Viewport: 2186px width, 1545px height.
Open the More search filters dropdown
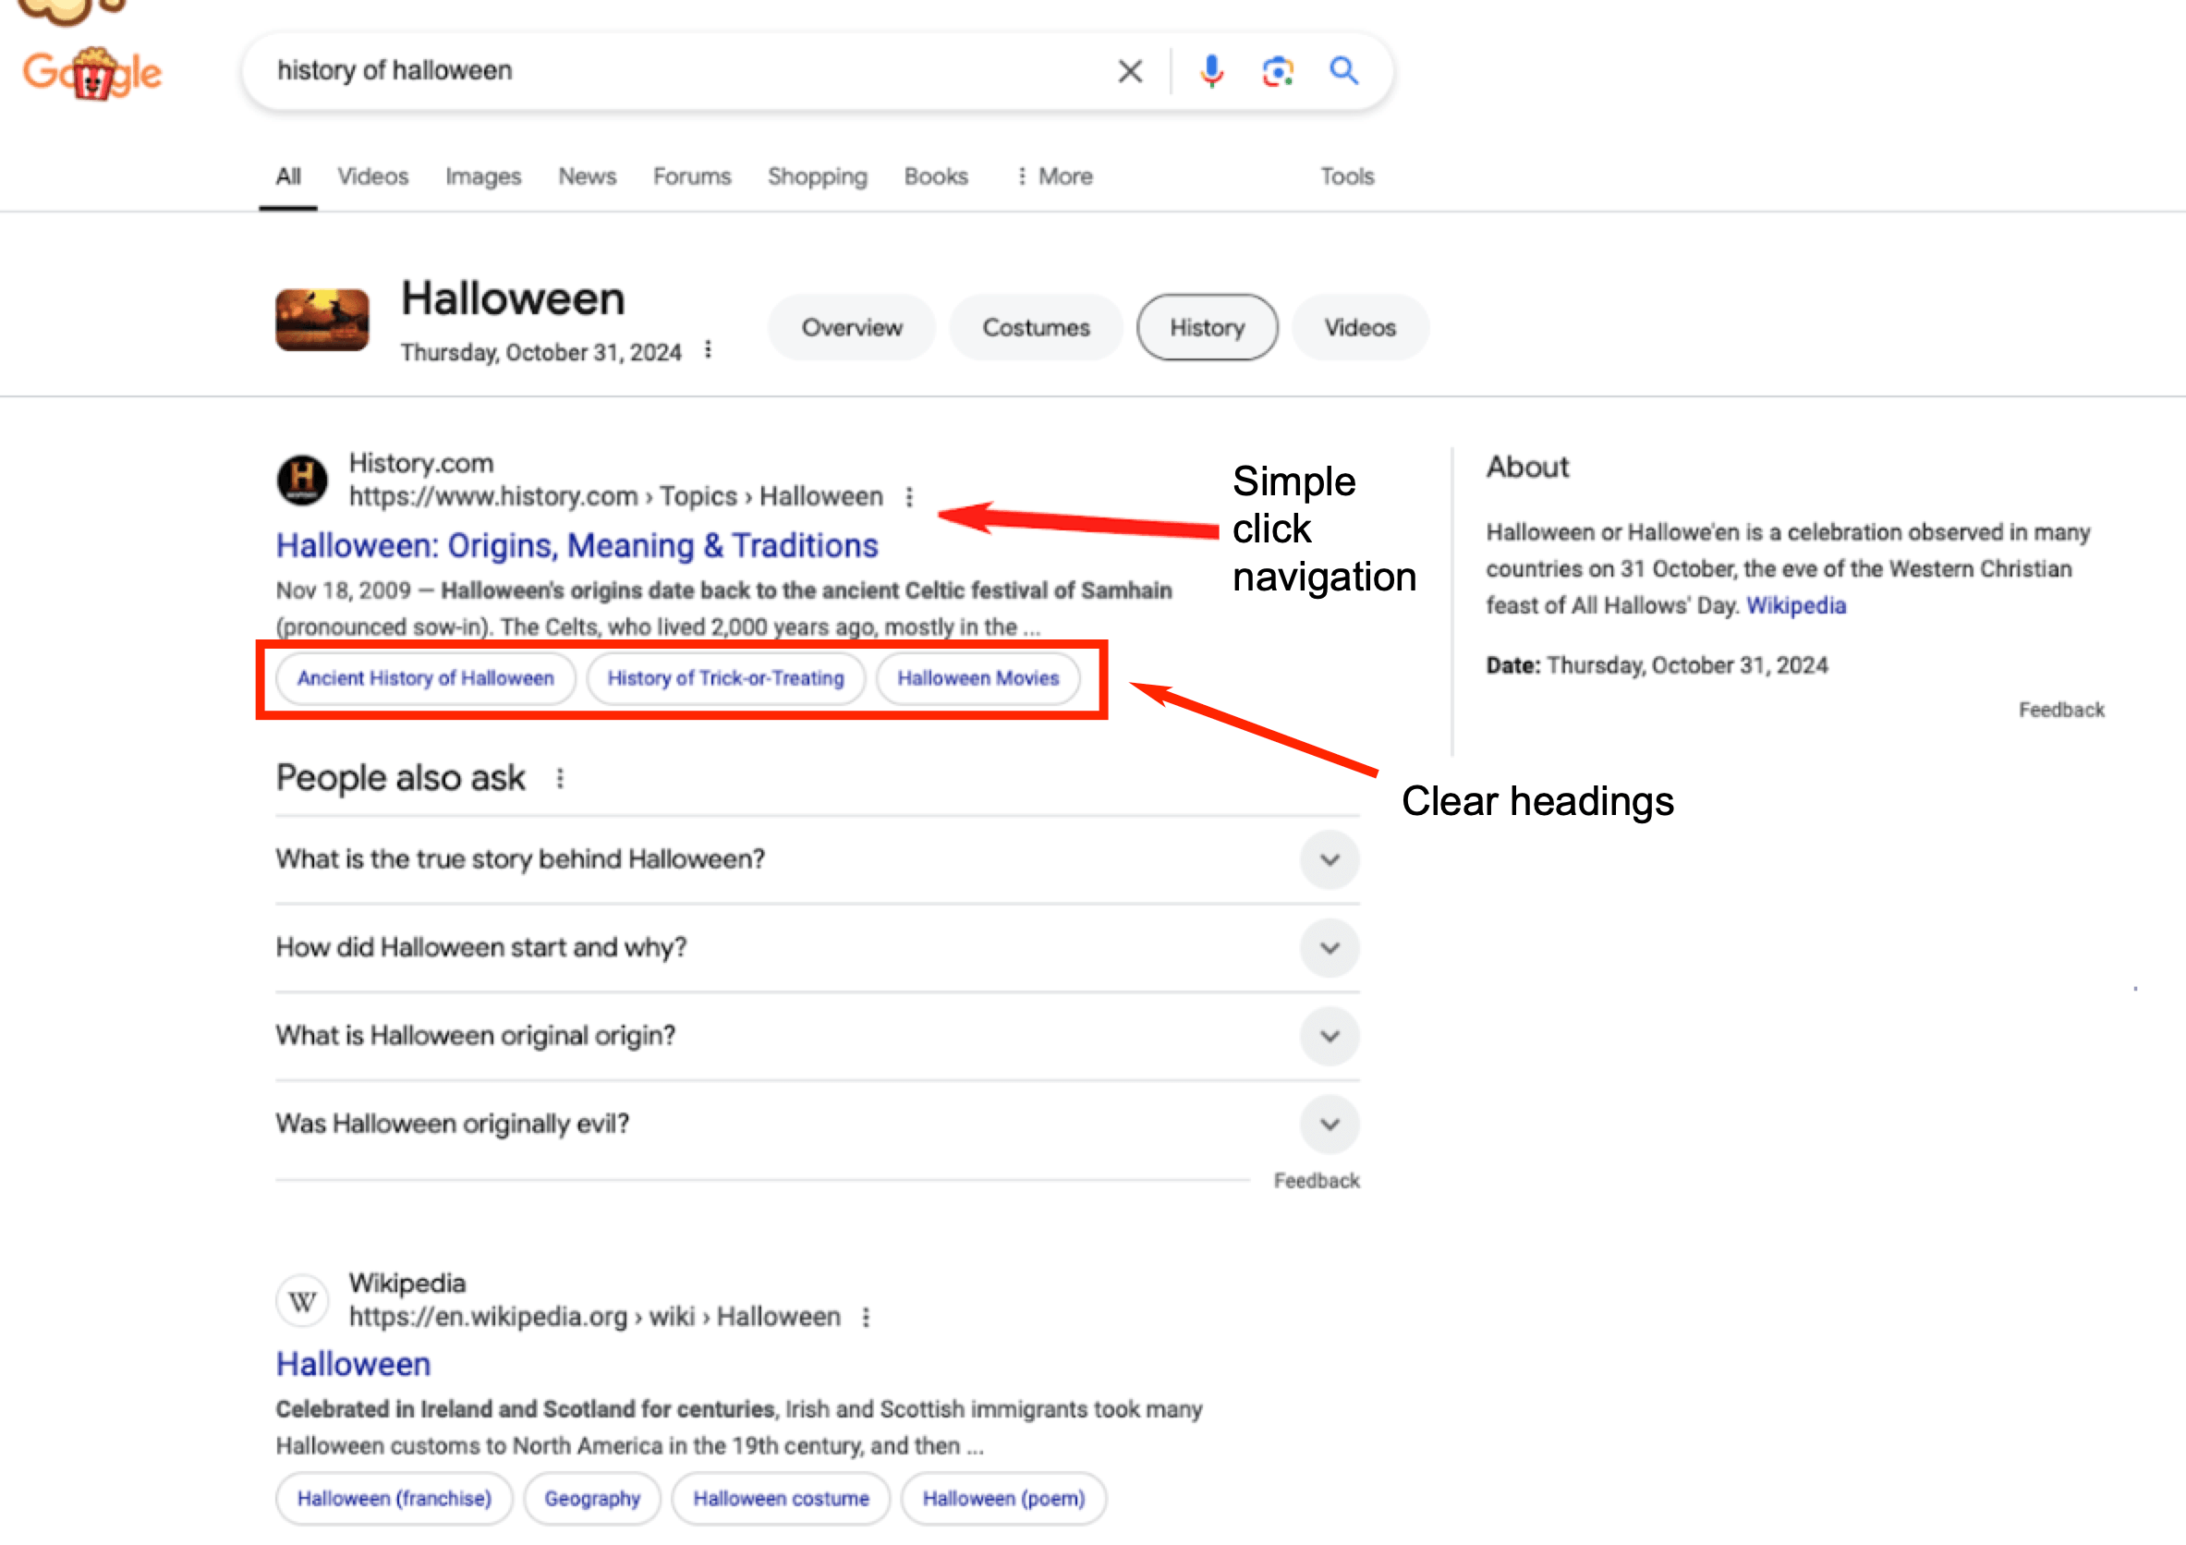tap(1055, 176)
